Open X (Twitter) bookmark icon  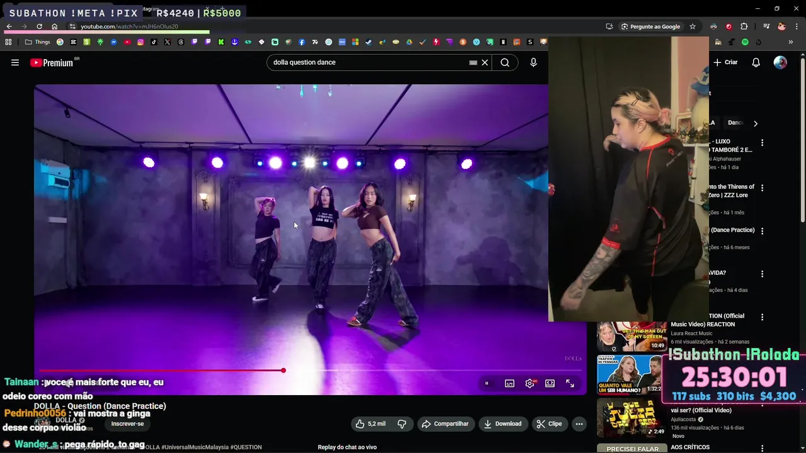(x=167, y=42)
